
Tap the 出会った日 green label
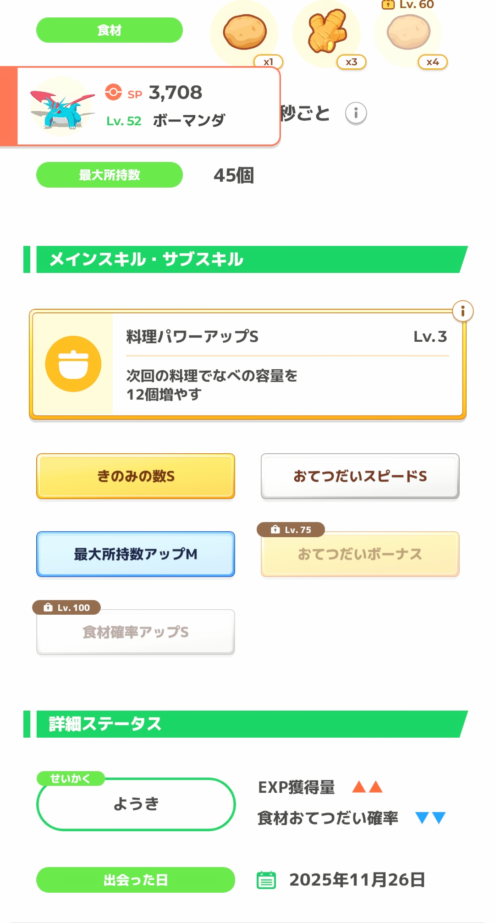[x=136, y=880]
